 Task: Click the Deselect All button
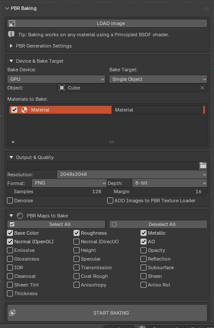coord(158,224)
